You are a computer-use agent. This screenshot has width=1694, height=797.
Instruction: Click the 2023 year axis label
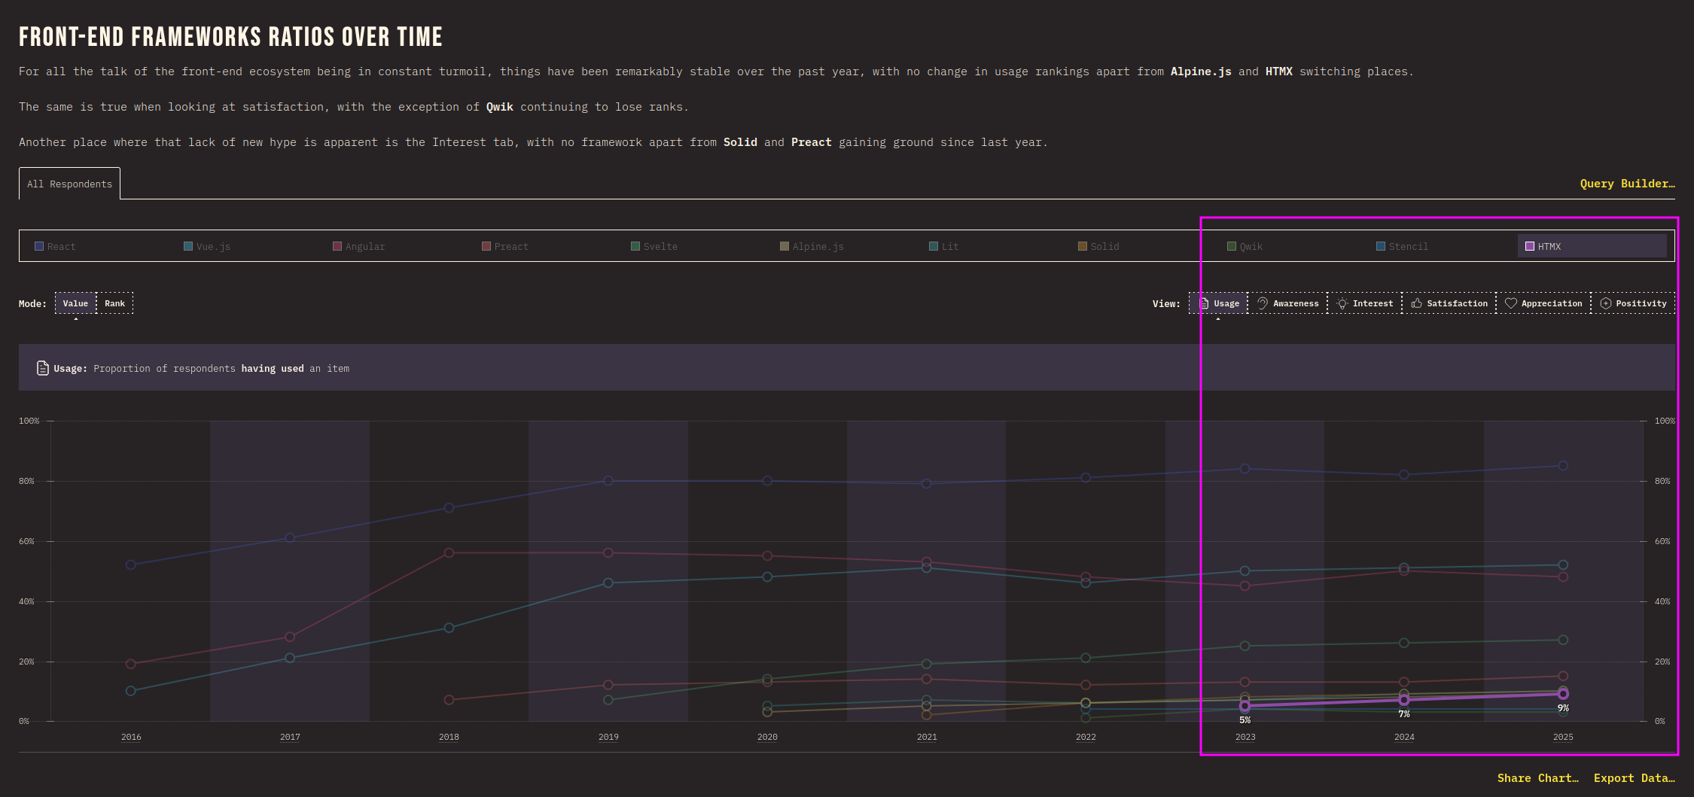click(1245, 737)
